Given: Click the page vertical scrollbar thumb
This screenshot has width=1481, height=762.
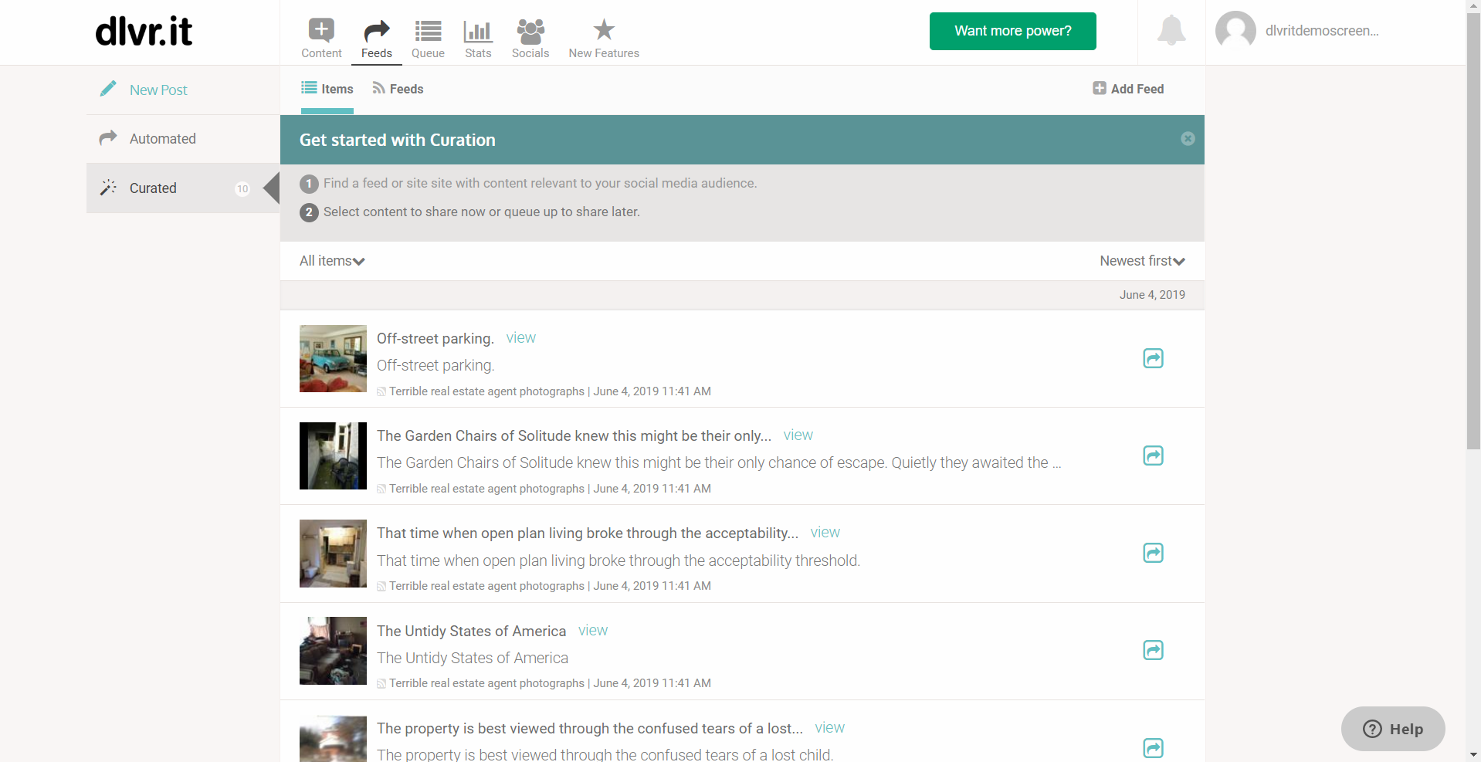Looking at the screenshot, I should pyautogui.click(x=1473, y=230).
